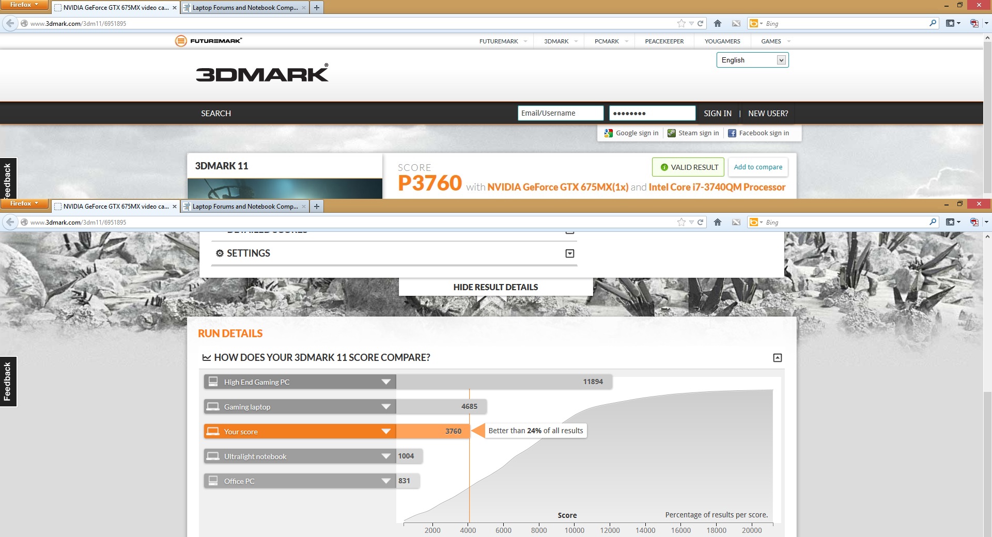This screenshot has width=992, height=537.
Task: Bookmark page with star in upper window
Action: click(681, 23)
